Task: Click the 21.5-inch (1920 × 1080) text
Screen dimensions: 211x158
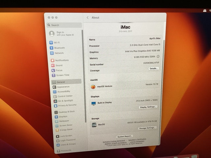Action: point(147,100)
